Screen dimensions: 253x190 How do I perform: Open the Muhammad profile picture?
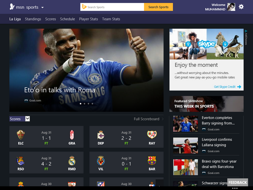(231, 7)
